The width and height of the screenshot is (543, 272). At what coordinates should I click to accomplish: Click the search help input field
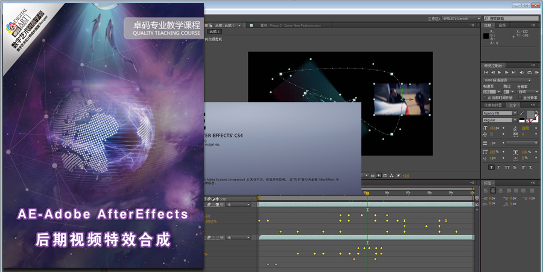(511, 18)
